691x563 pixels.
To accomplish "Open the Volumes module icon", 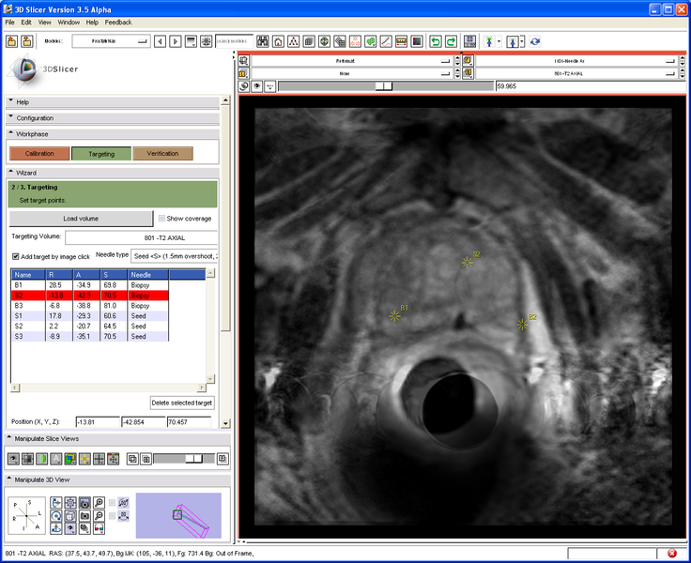I will [x=309, y=41].
